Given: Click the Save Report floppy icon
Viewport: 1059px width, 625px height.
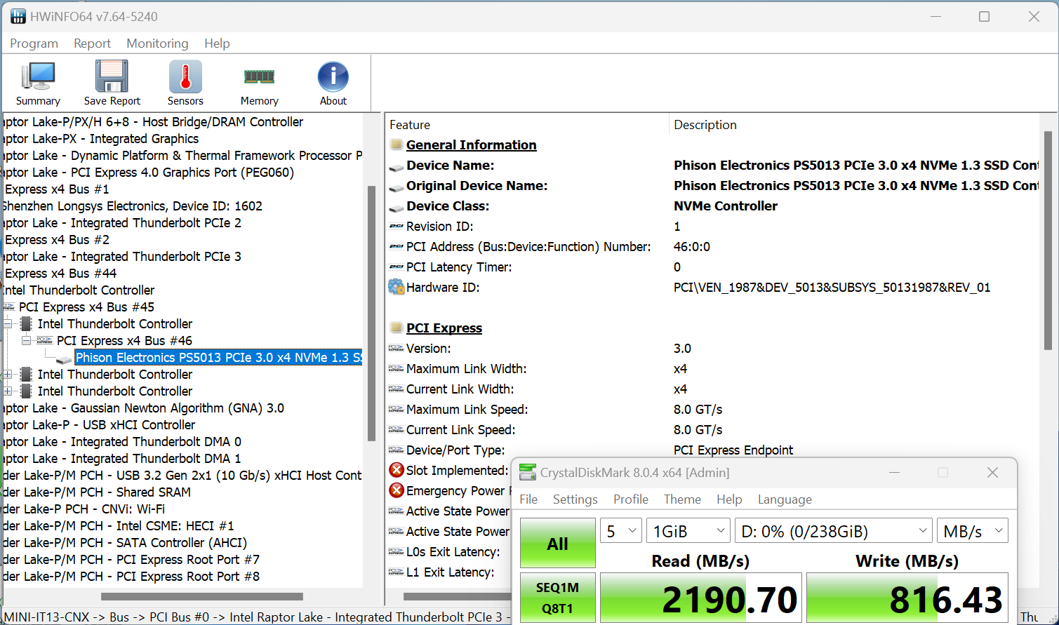Looking at the screenshot, I should (x=112, y=76).
